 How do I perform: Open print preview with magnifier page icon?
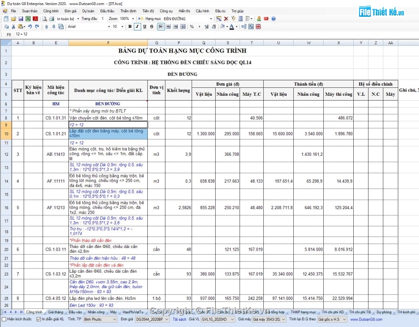45,19
